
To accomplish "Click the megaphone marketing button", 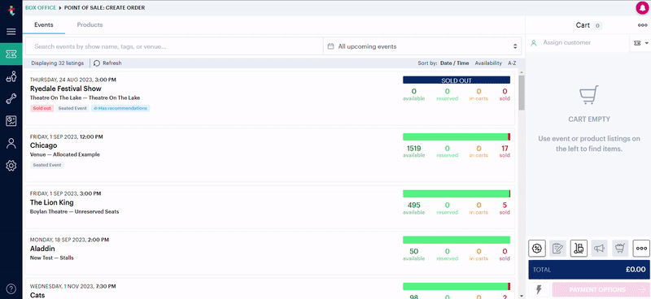I will 599,249.
